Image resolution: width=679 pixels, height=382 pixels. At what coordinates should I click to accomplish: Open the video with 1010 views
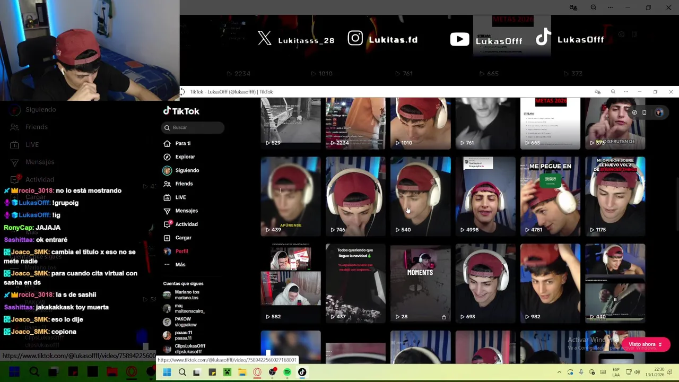click(420, 123)
